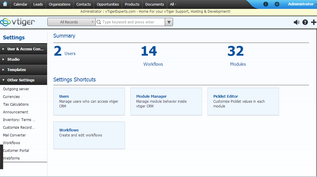317x177 pixels.
Task: Go to the Leads module tab
Action: point(38,4)
